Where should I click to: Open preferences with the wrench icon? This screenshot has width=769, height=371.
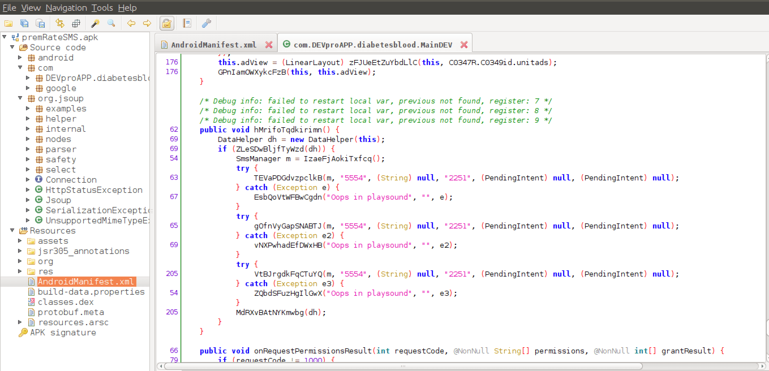tap(207, 23)
